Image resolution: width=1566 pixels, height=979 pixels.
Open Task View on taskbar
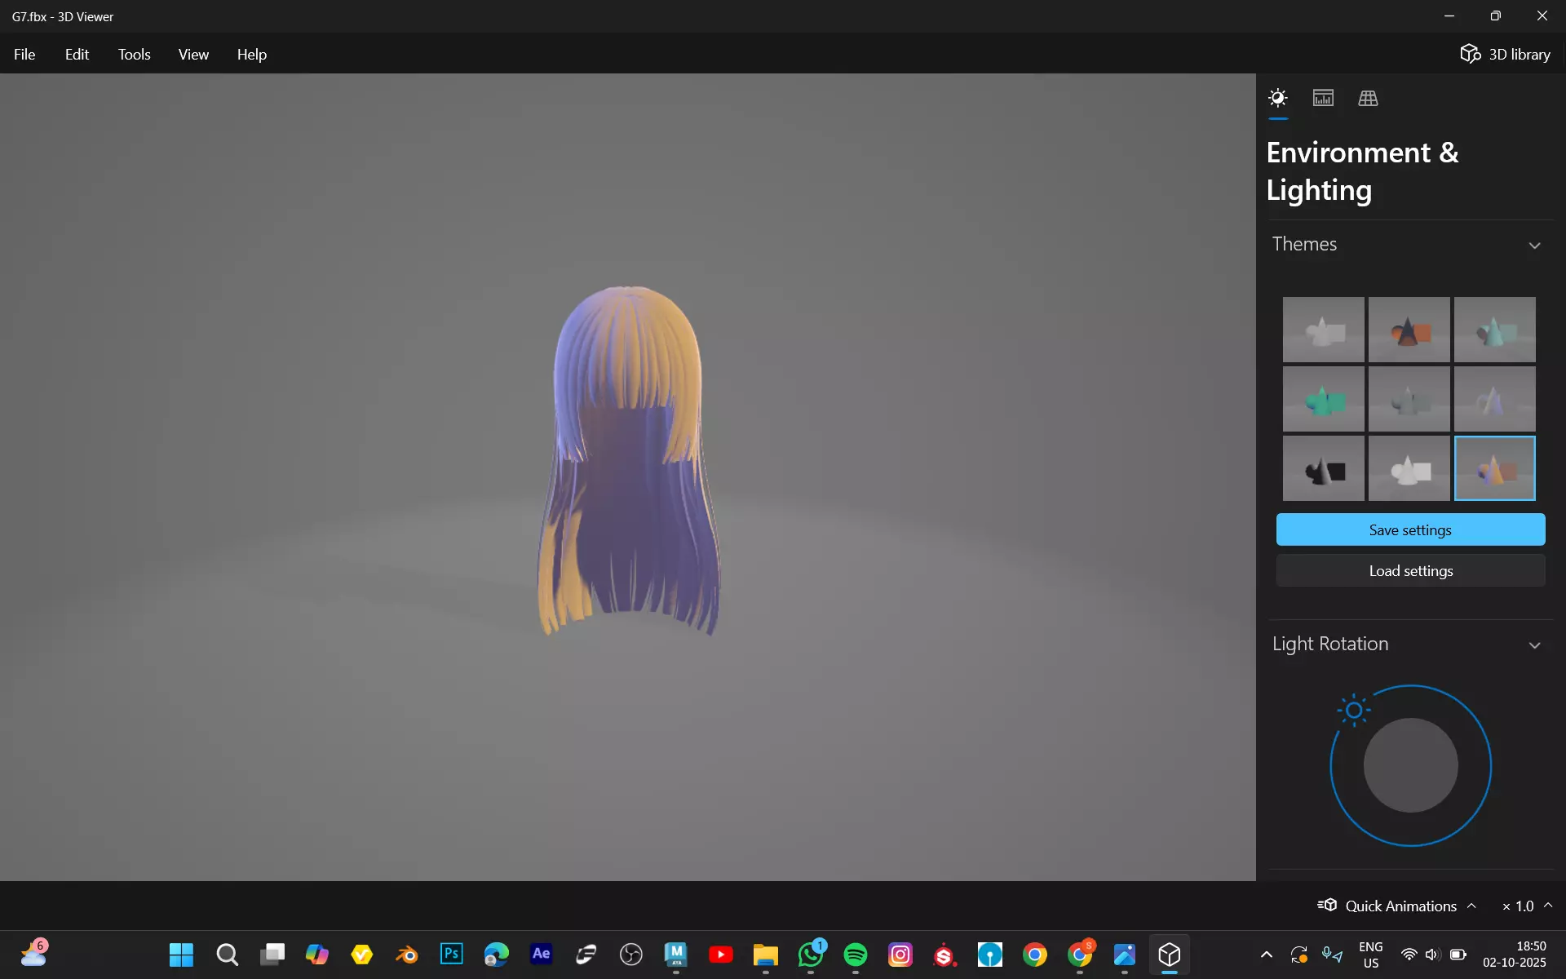point(272,955)
